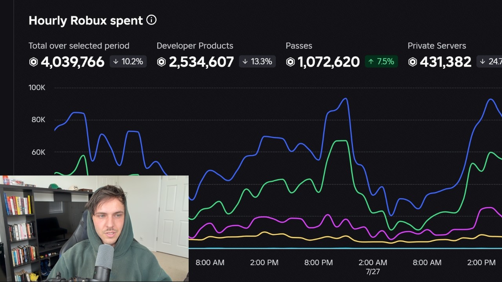Click the info icon beside Hourly Robux spent

pos(151,20)
